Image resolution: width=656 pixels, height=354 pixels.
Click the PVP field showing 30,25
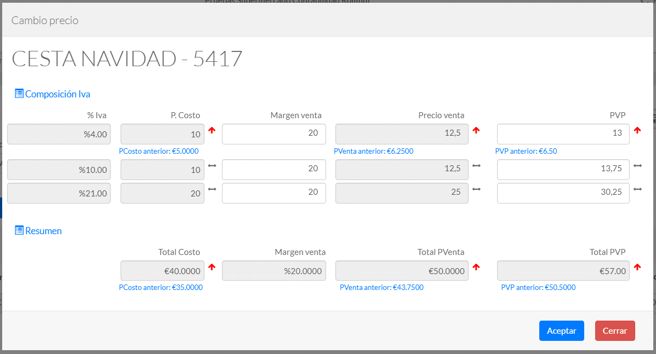point(563,193)
